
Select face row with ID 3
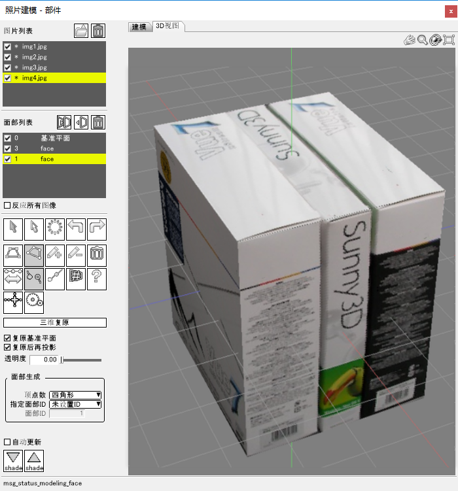click(x=54, y=148)
